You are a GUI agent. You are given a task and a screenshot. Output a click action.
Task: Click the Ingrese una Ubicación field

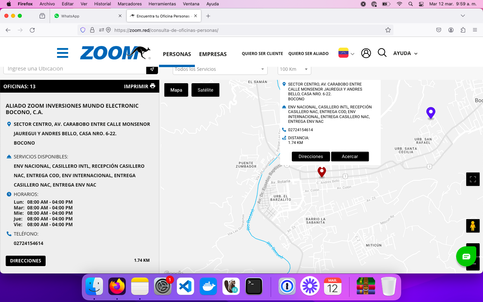pos(75,69)
